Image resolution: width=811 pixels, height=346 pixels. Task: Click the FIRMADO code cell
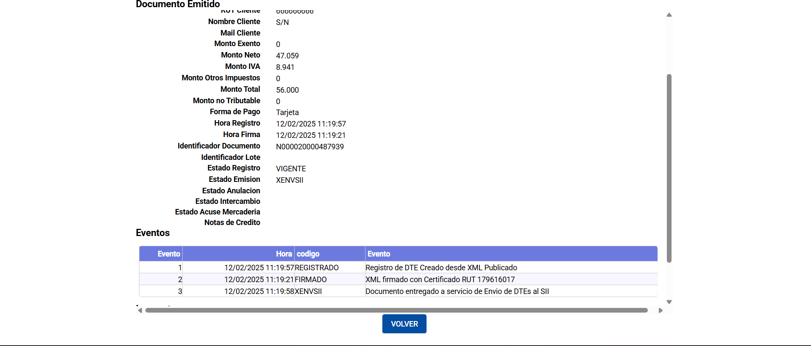click(x=311, y=280)
